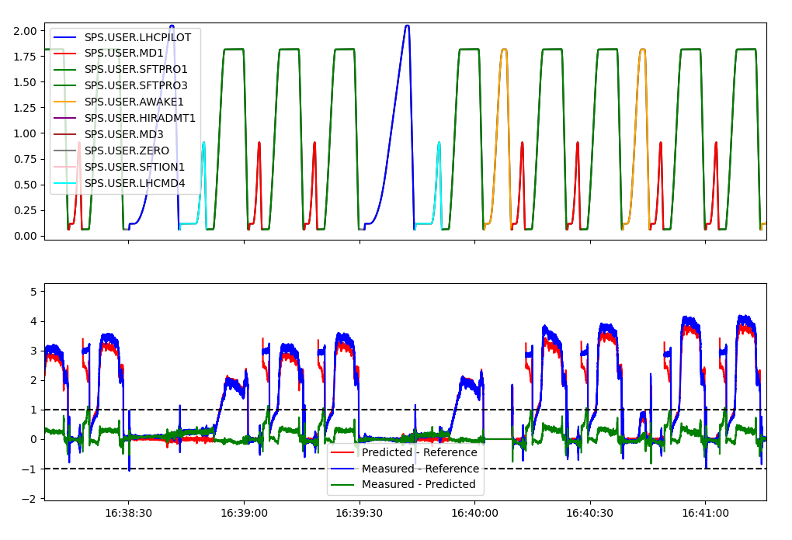Image resolution: width=792 pixels, height=540 pixels.
Task: Click the 16:40:00 time axis tick label
Action: point(474,513)
